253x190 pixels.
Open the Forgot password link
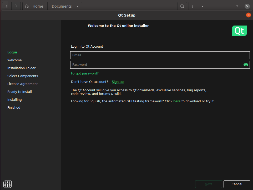pos(85,73)
